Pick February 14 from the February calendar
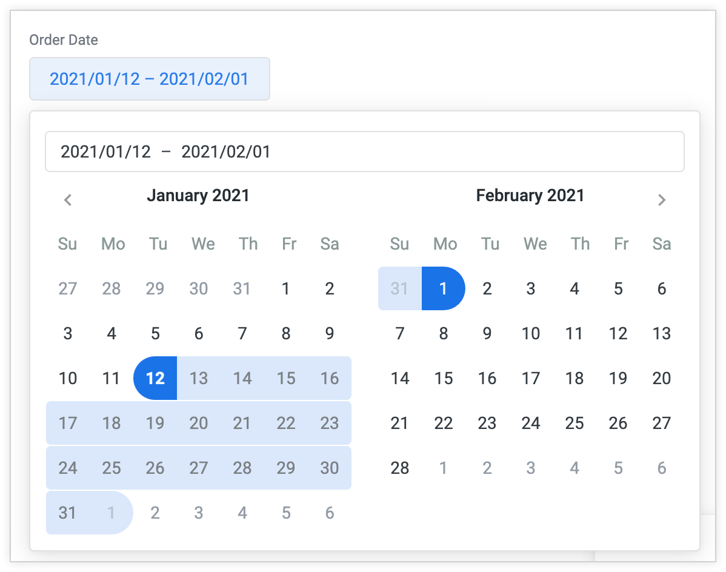 (x=399, y=378)
